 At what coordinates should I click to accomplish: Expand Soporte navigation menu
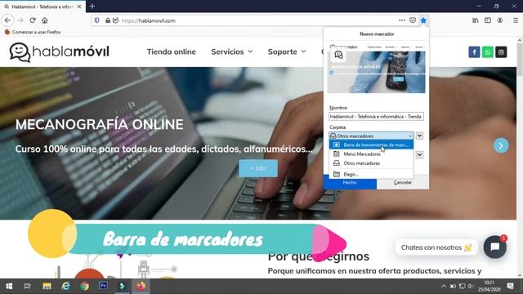point(287,51)
